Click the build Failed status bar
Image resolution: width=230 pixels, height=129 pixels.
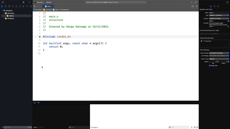[116, 3]
